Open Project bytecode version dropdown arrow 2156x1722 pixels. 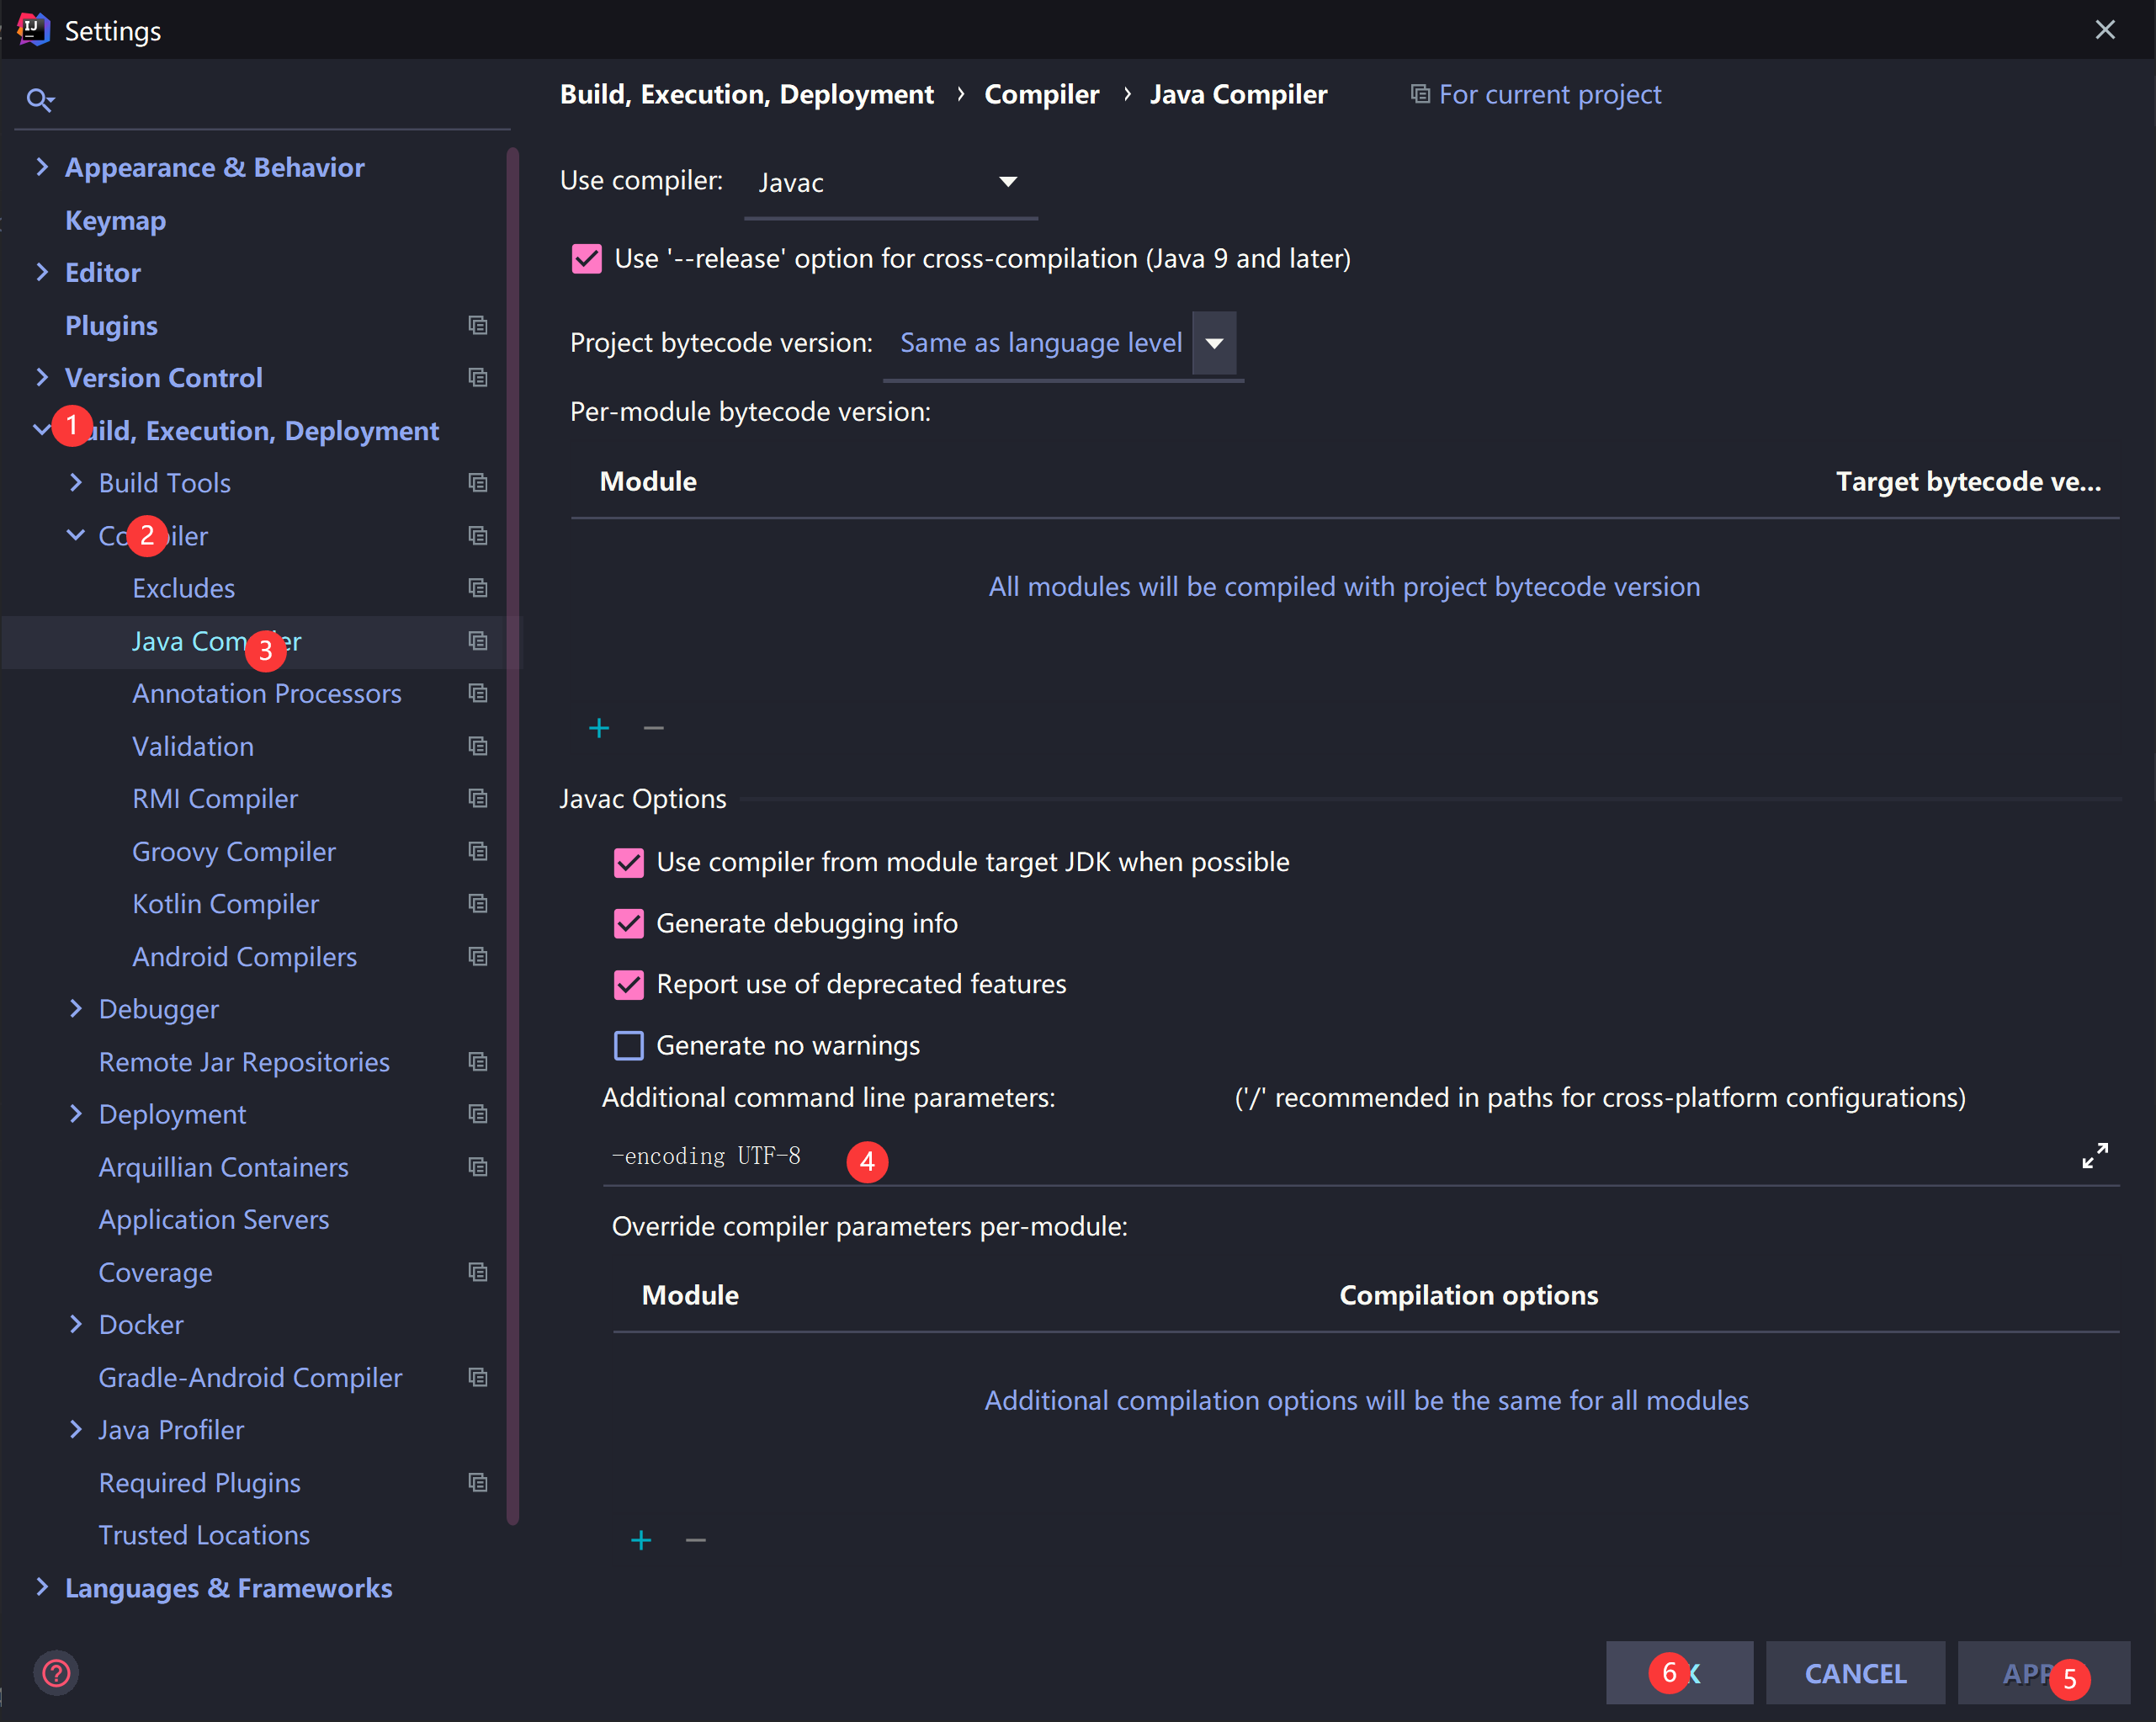coord(1214,343)
